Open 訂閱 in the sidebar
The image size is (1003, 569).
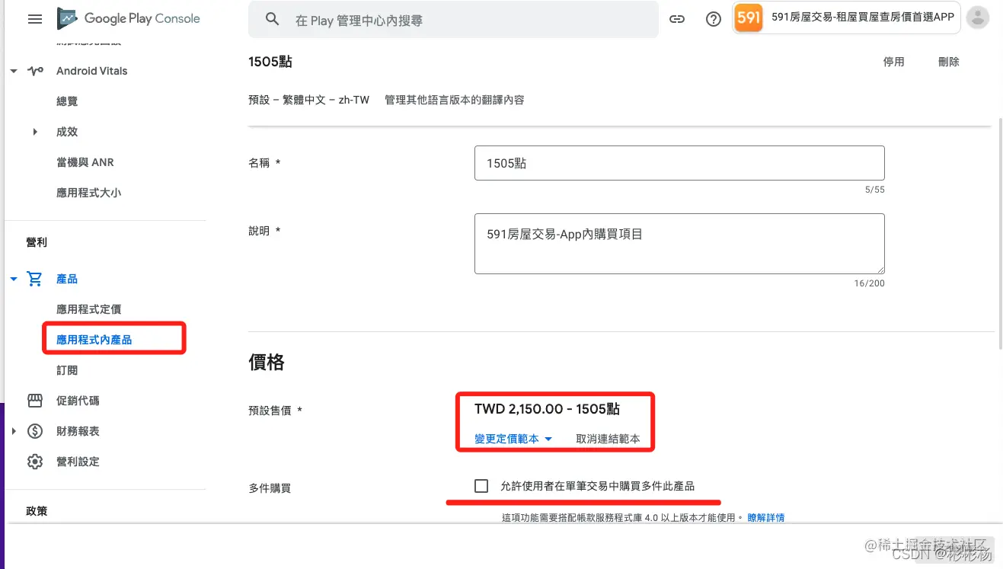pos(67,370)
